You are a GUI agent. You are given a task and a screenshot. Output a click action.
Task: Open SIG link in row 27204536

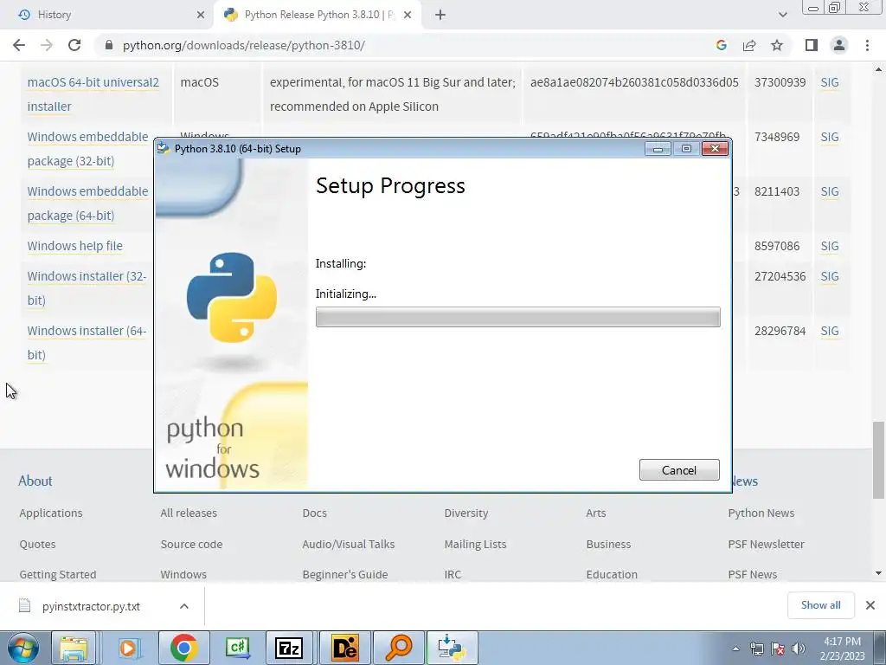pyautogui.click(x=830, y=276)
